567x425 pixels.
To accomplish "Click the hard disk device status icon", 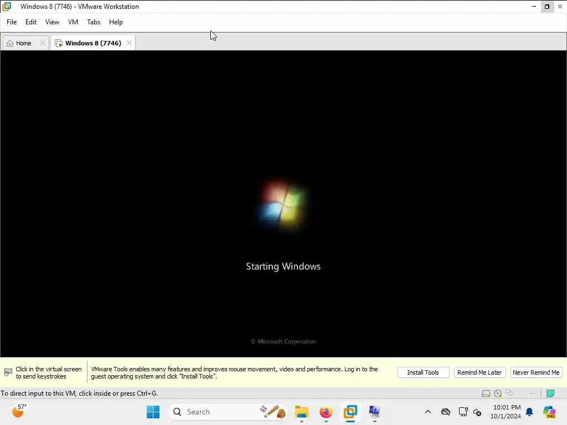I will click(486, 393).
